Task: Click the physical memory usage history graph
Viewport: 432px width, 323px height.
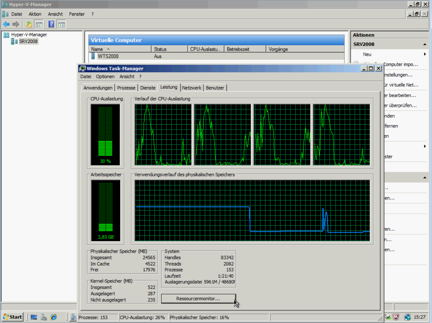Action: pyautogui.click(x=252, y=210)
